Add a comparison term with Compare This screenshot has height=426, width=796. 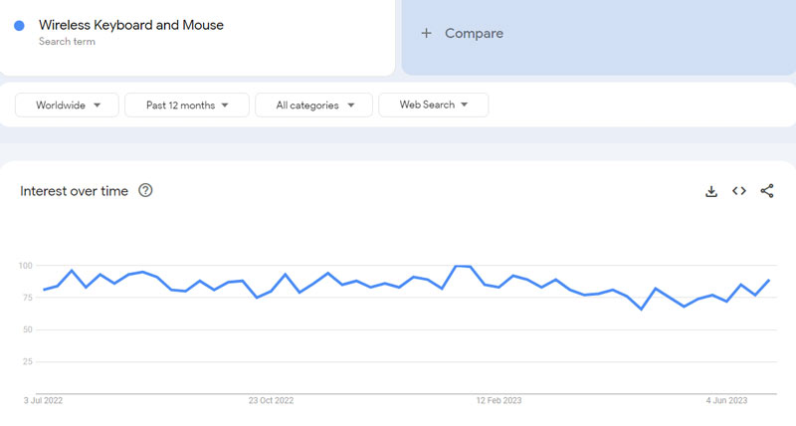point(463,34)
